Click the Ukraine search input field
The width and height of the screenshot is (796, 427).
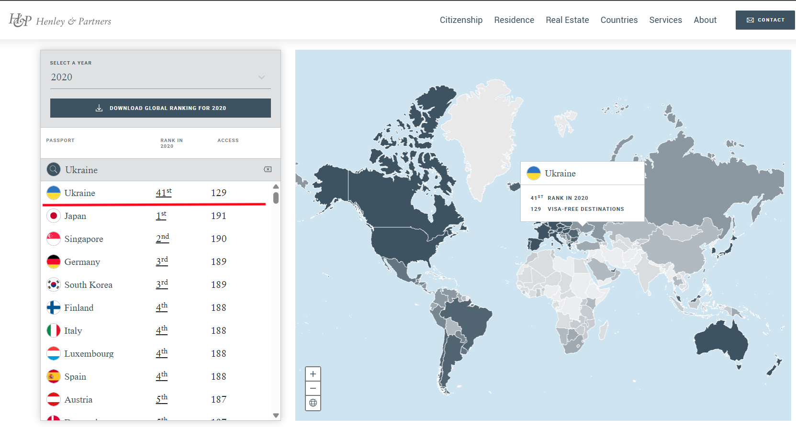click(x=160, y=170)
